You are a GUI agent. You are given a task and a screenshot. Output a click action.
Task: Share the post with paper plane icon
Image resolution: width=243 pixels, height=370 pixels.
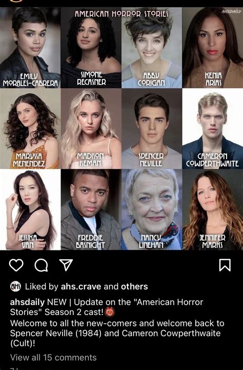coord(66,265)
